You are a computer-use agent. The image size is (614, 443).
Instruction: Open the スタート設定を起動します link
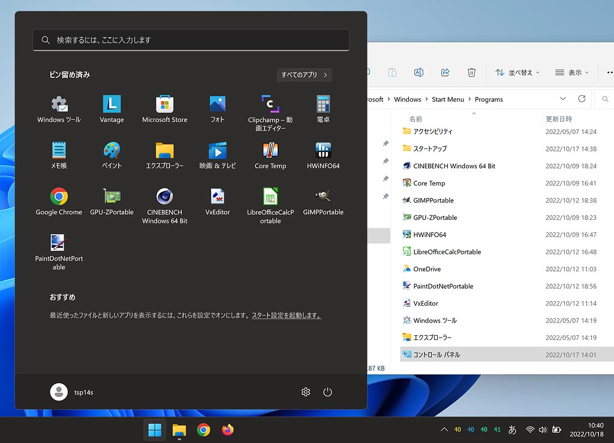pos(286,315)
